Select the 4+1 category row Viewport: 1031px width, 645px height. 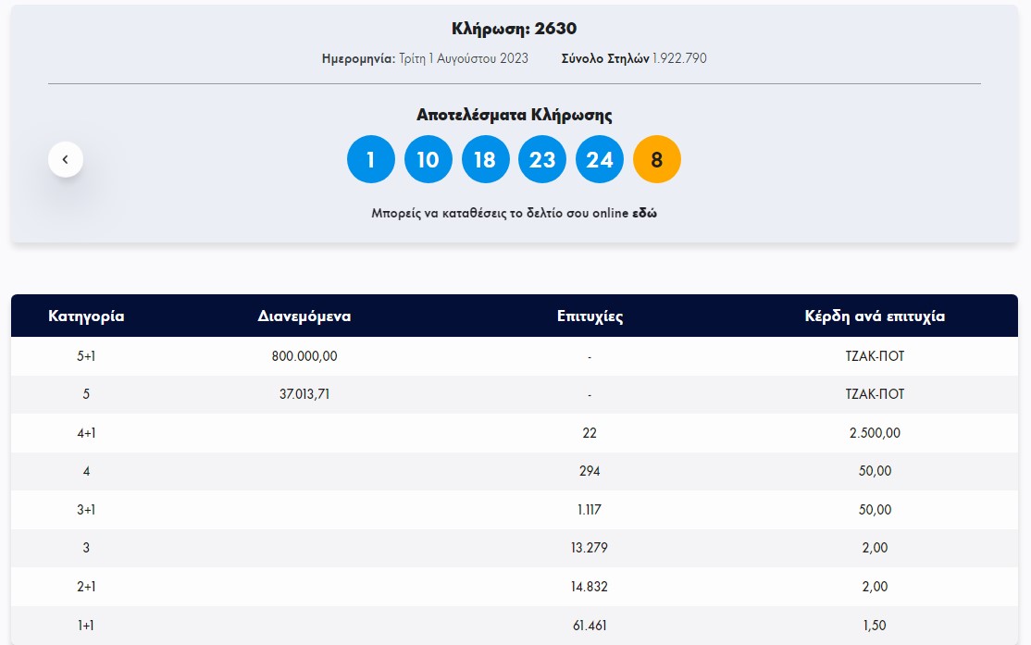pos(515,432)
